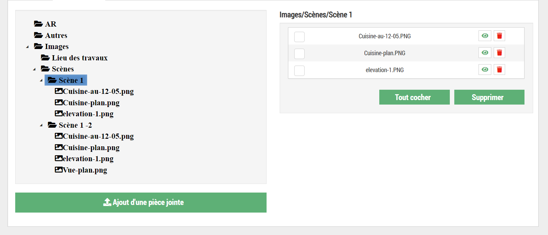Collapse the Images folder arrow

(27, 47)
